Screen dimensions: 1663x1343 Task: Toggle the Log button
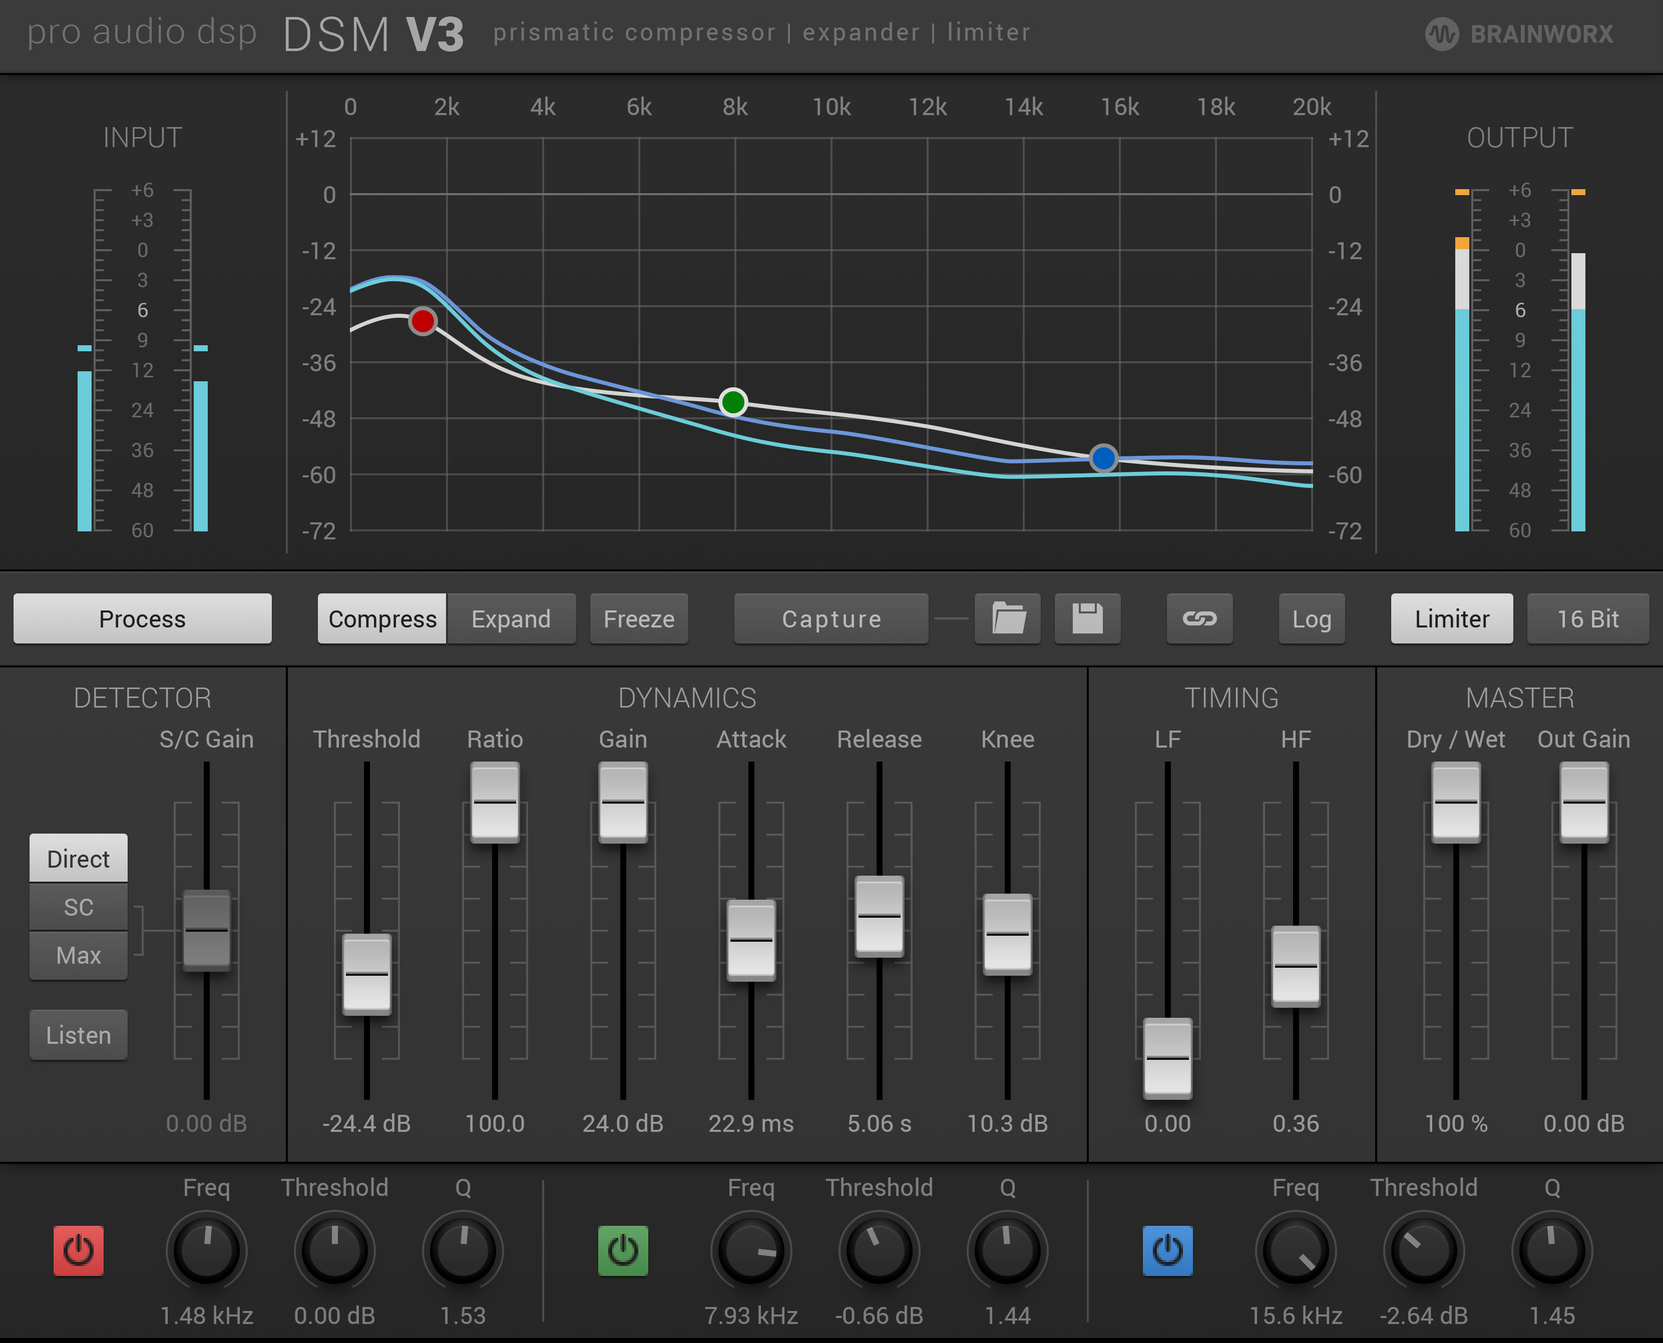pos(1312,618)
